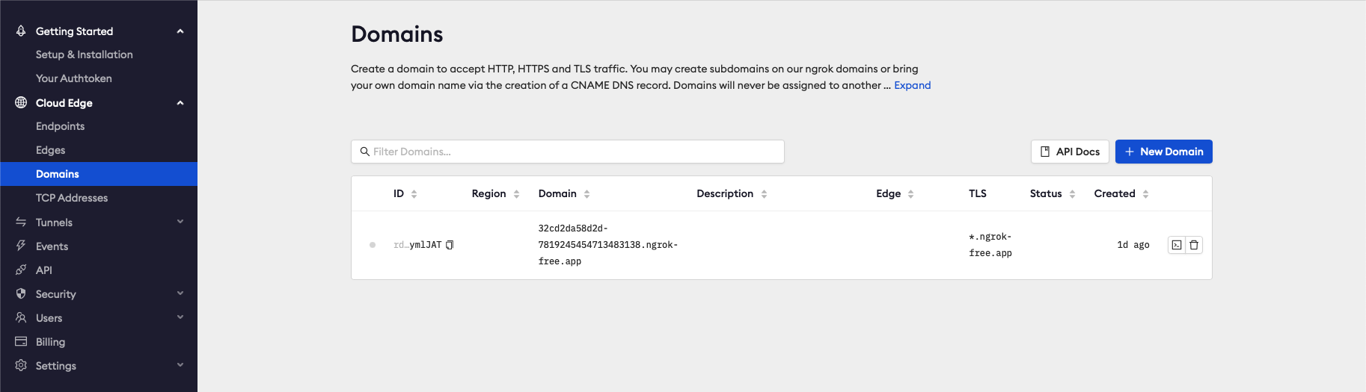Click the status dot of domain row
The image size is (1366, 392).
click(x=373, y=245)
